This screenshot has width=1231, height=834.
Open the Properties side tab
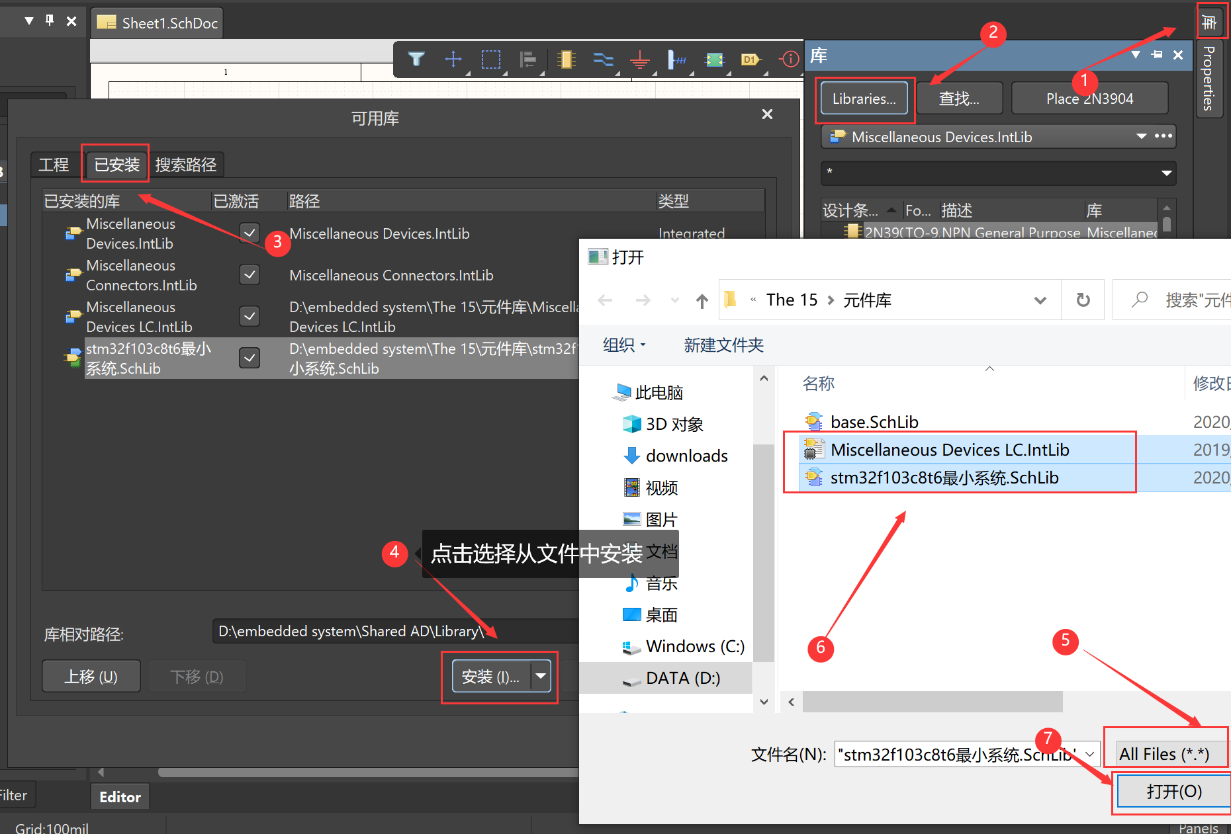tap(1209, 78)
